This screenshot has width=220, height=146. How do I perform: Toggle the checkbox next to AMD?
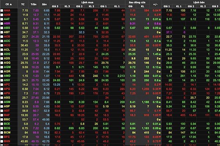(2, 76)
